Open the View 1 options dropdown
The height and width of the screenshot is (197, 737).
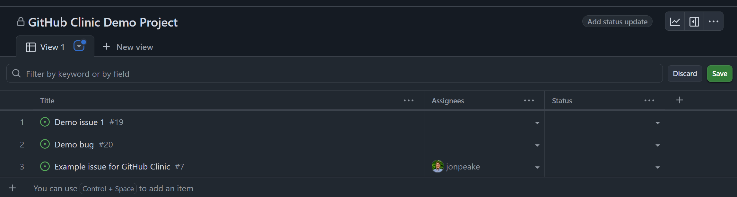tap(79, 47)
